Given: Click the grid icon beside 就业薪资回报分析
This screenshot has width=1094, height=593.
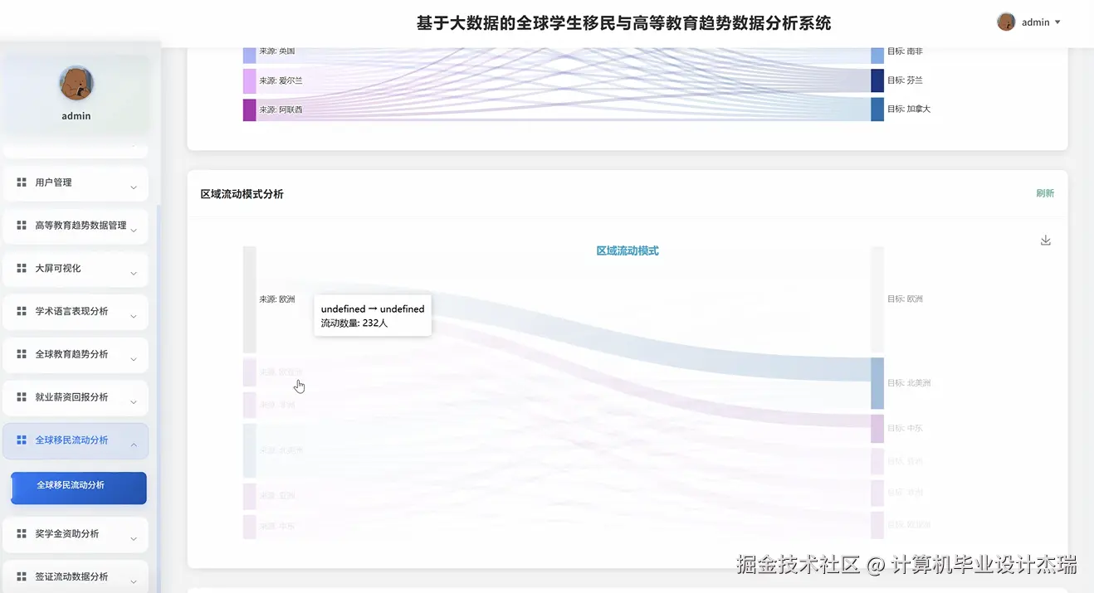Looking at the screenshot, I should (x=22, y=397).
